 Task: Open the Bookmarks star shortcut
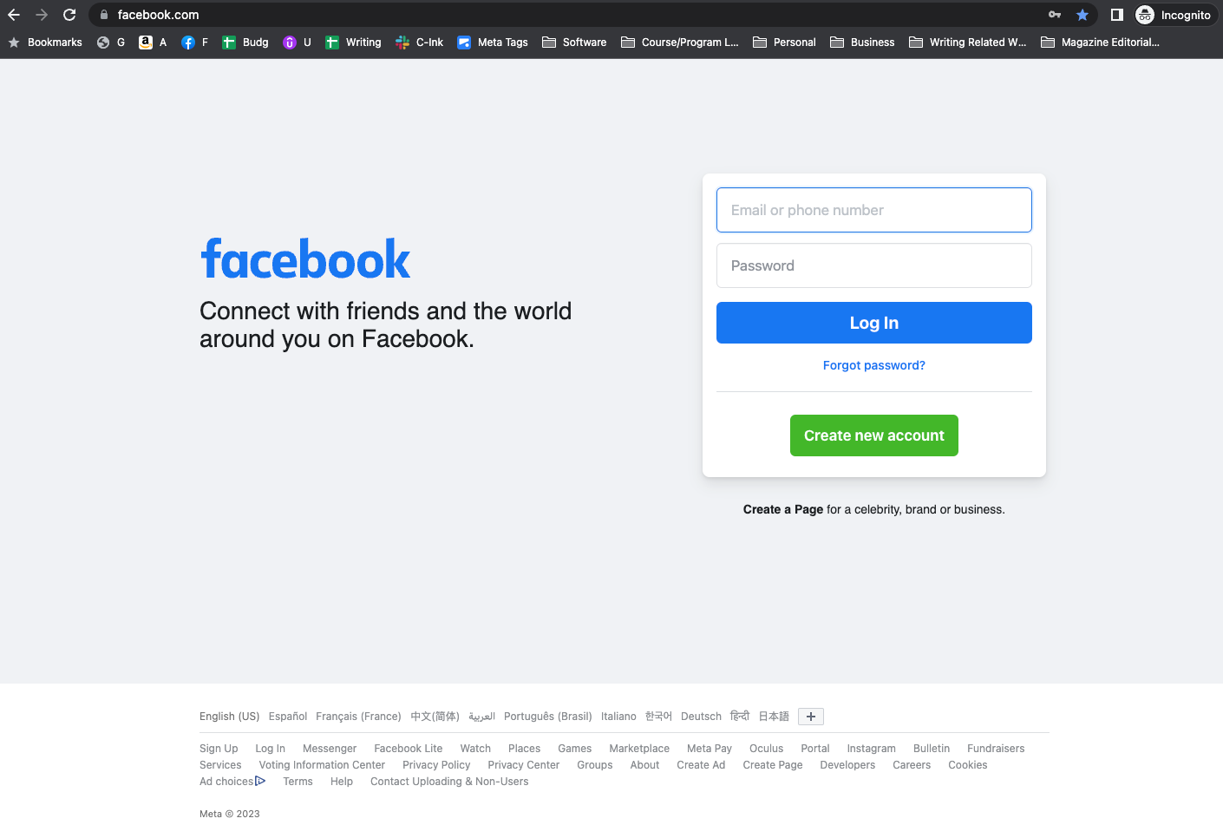tap(45, 43)
